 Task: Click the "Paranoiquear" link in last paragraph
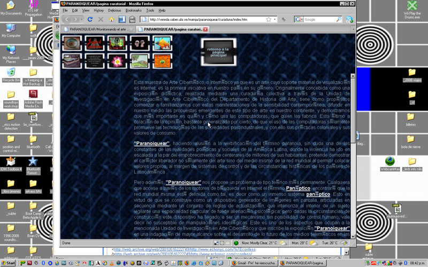pos(332,229)
